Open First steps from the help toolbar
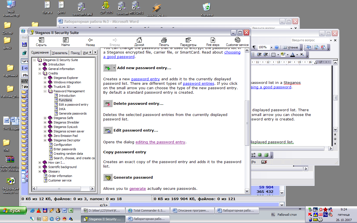Image resolution: width=357 pixels, height=223 pixels. 213,42
